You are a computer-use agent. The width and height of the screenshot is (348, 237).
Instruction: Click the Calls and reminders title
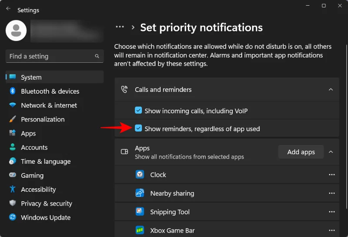click(x=163, y=89)
